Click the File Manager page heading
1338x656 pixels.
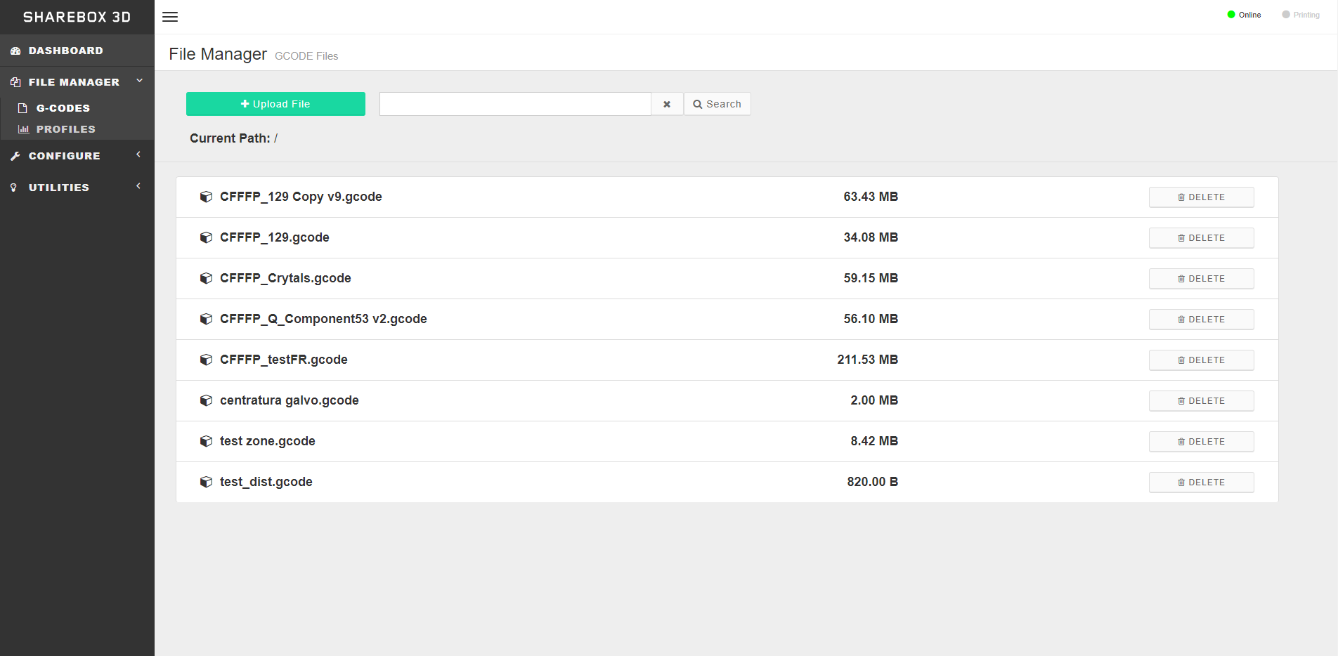(x=218, y=54)
